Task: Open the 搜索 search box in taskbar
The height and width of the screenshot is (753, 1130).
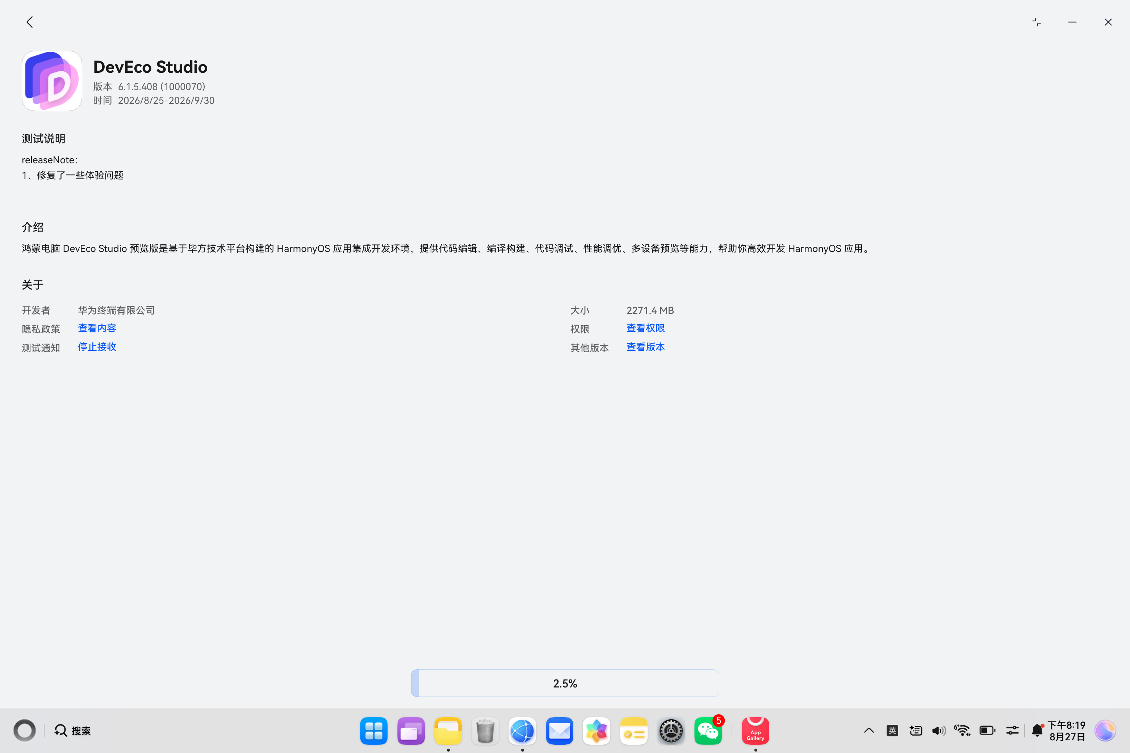Action: click(x=72, y=731)
